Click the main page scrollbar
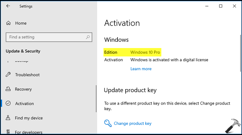This screenshot has height=135, width=242. pyautogui.click(x=240, y=53)
